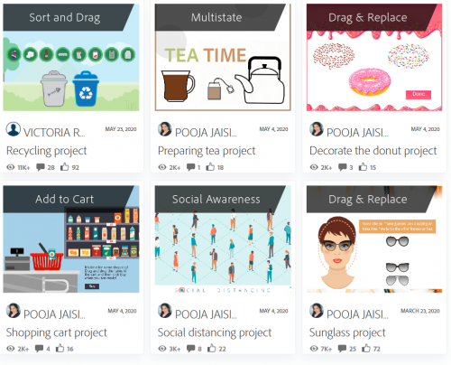
Task: Click the thumbs-up icon on Recycling project
Action: click(x=65, y=167)
